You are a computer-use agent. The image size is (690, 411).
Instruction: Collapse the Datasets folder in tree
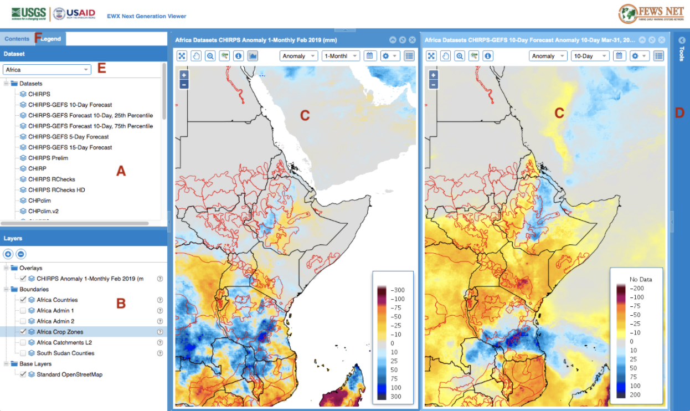pos(6,84)
